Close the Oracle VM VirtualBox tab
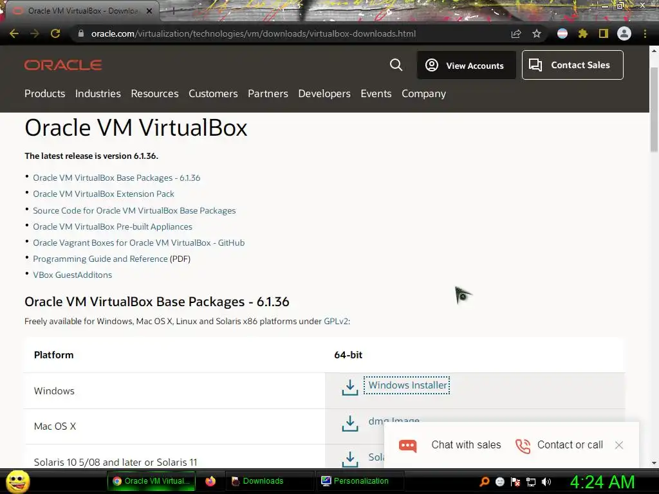This screenshot has width=659, height=494. point(149,11)
